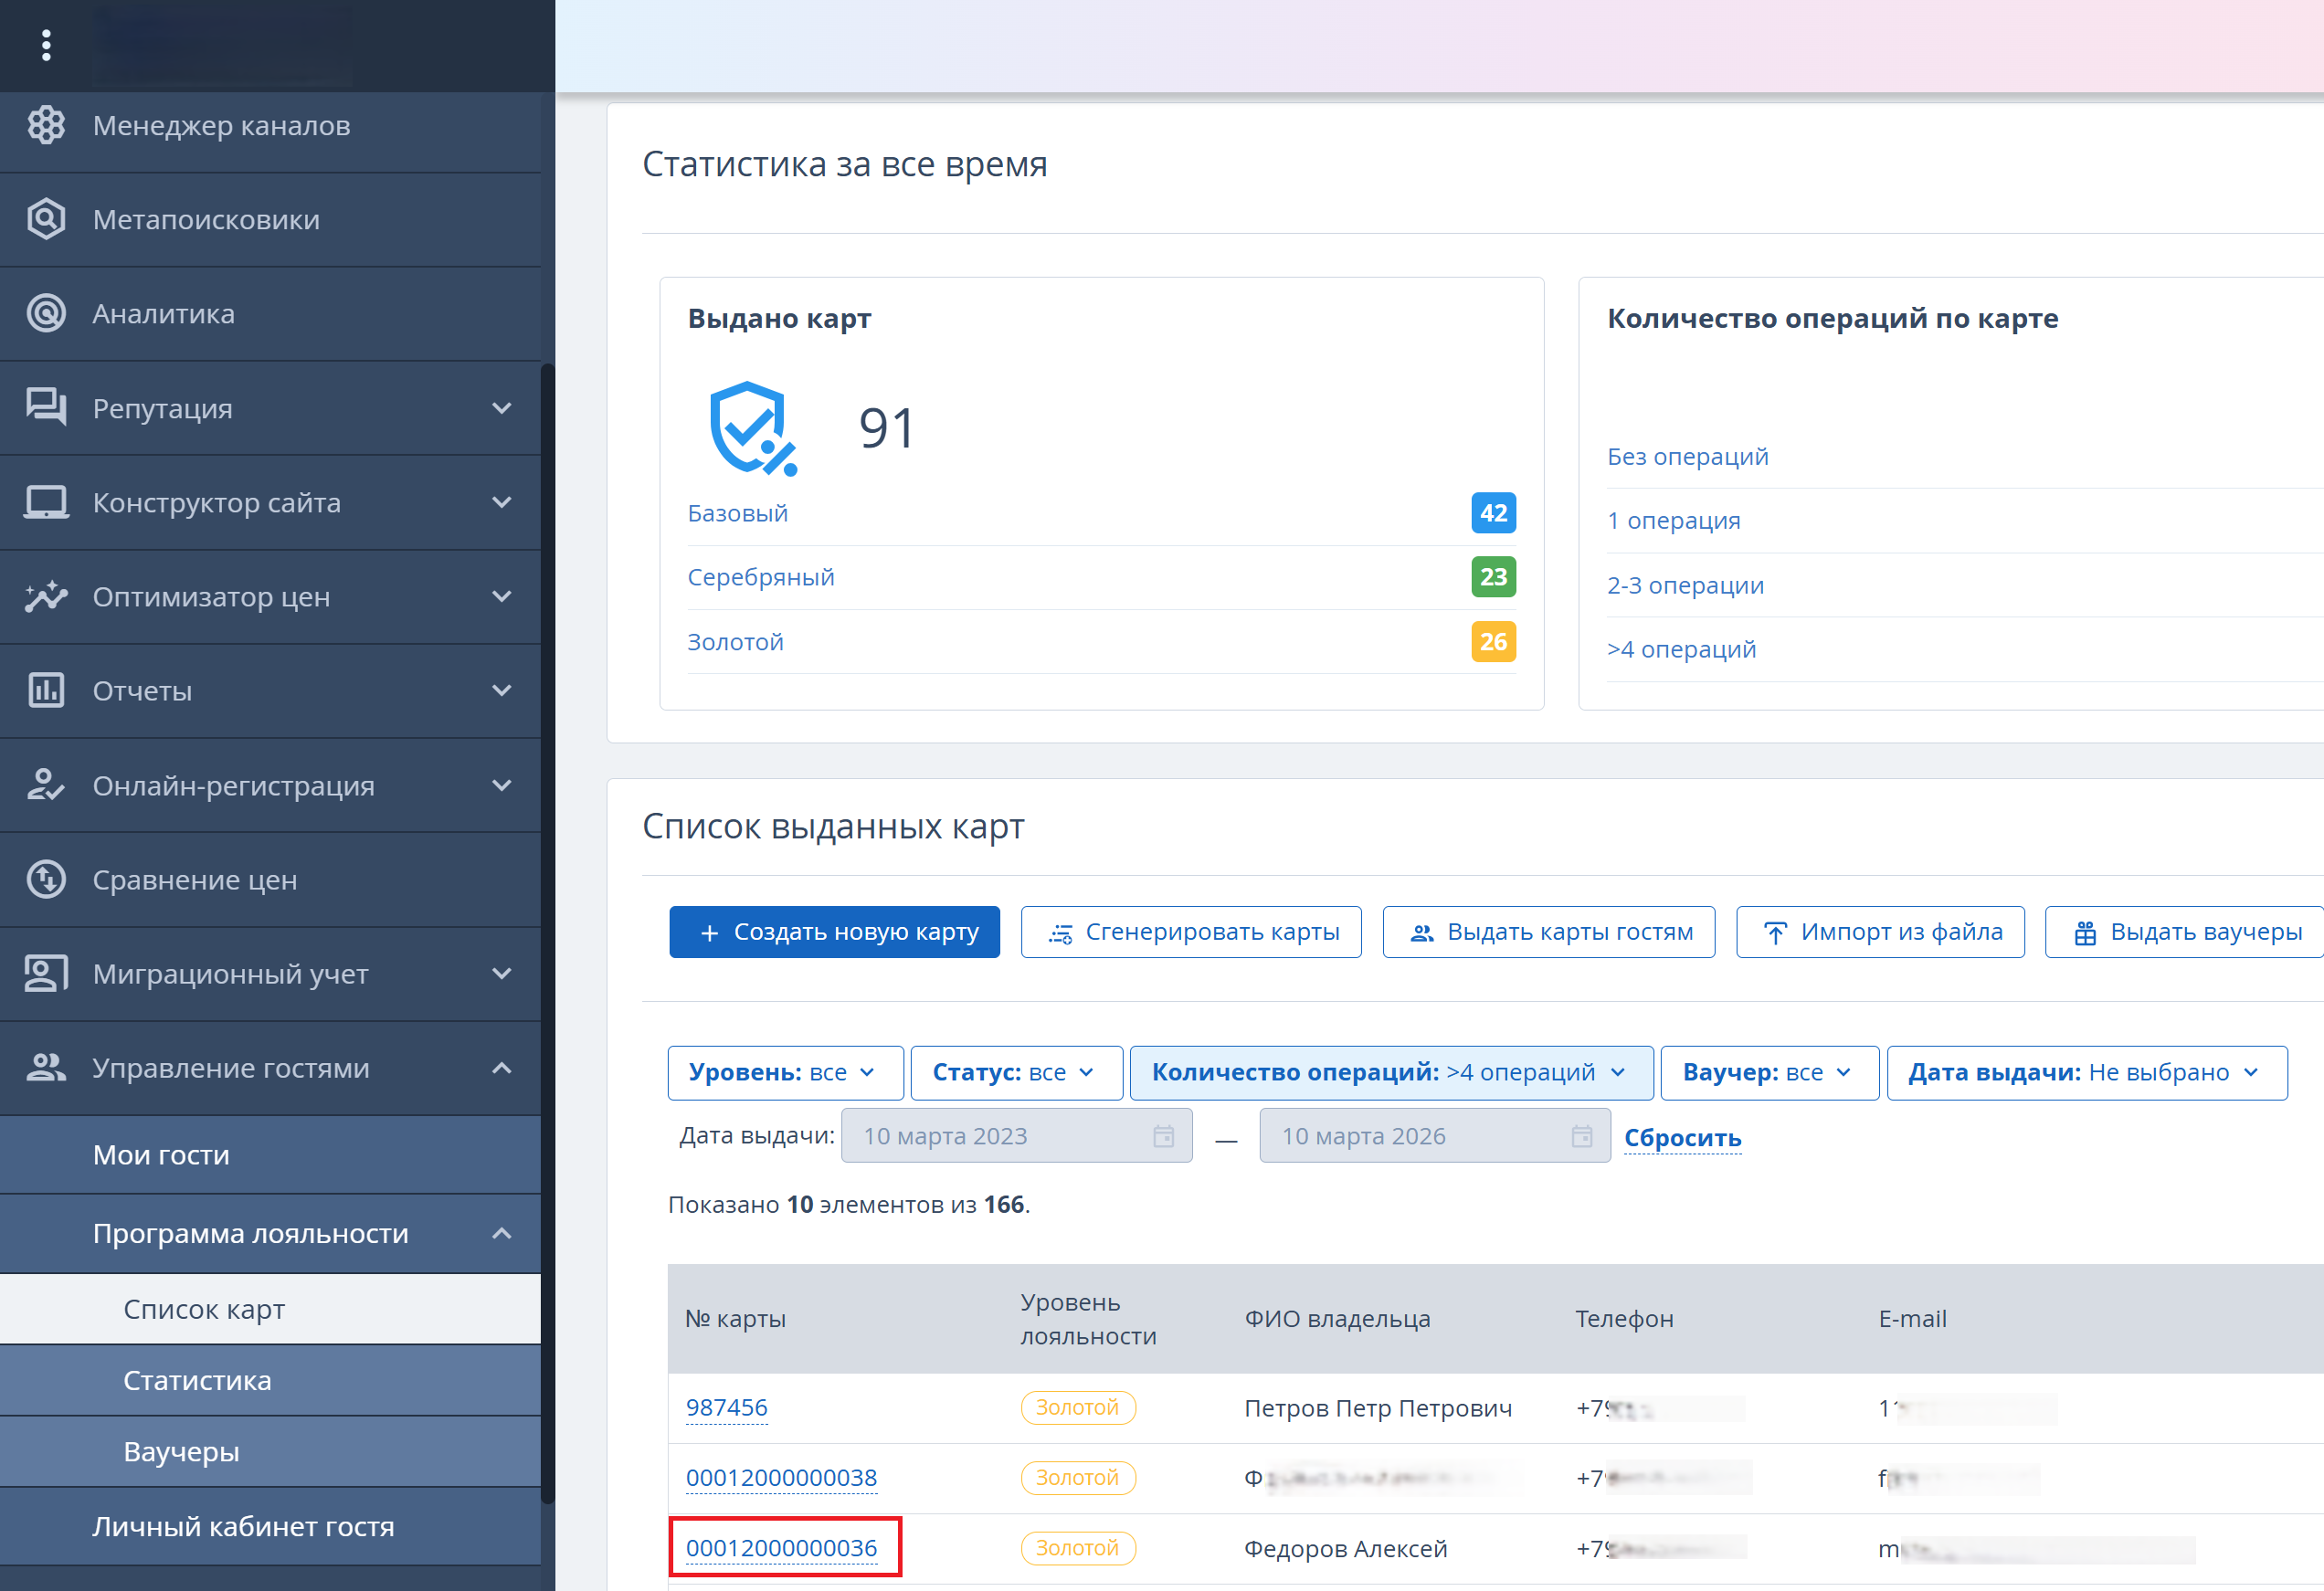The width and height of the screenshot is (2324, 1591).
Task: Click the Метапоисковики hexagon icon
Action: 46,219
